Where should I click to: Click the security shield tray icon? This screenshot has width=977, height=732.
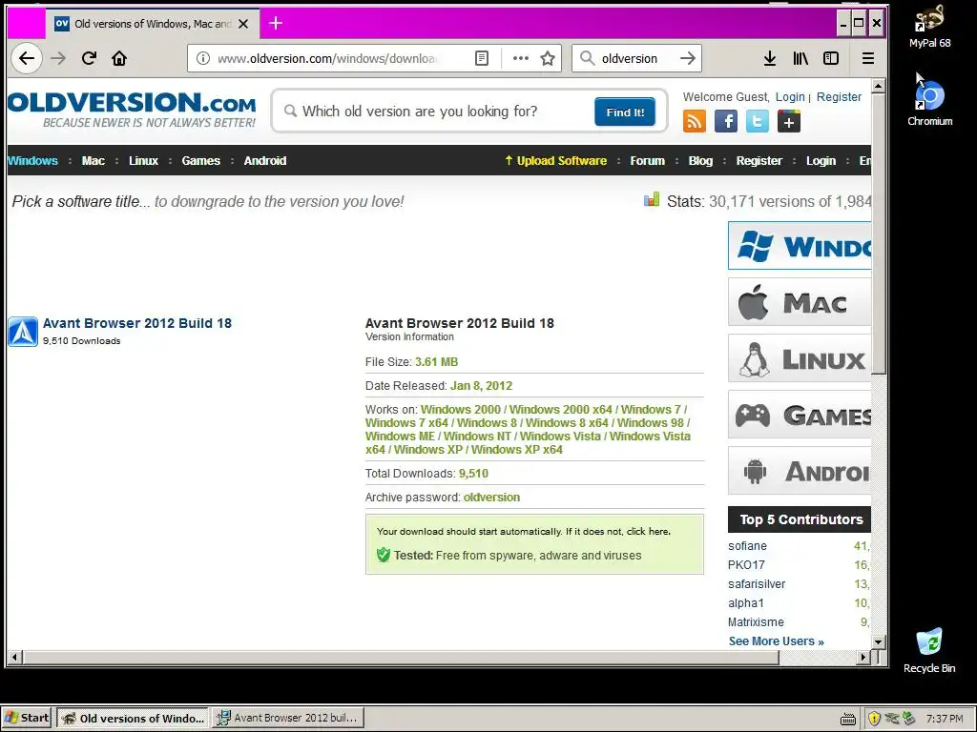(874, 719)
